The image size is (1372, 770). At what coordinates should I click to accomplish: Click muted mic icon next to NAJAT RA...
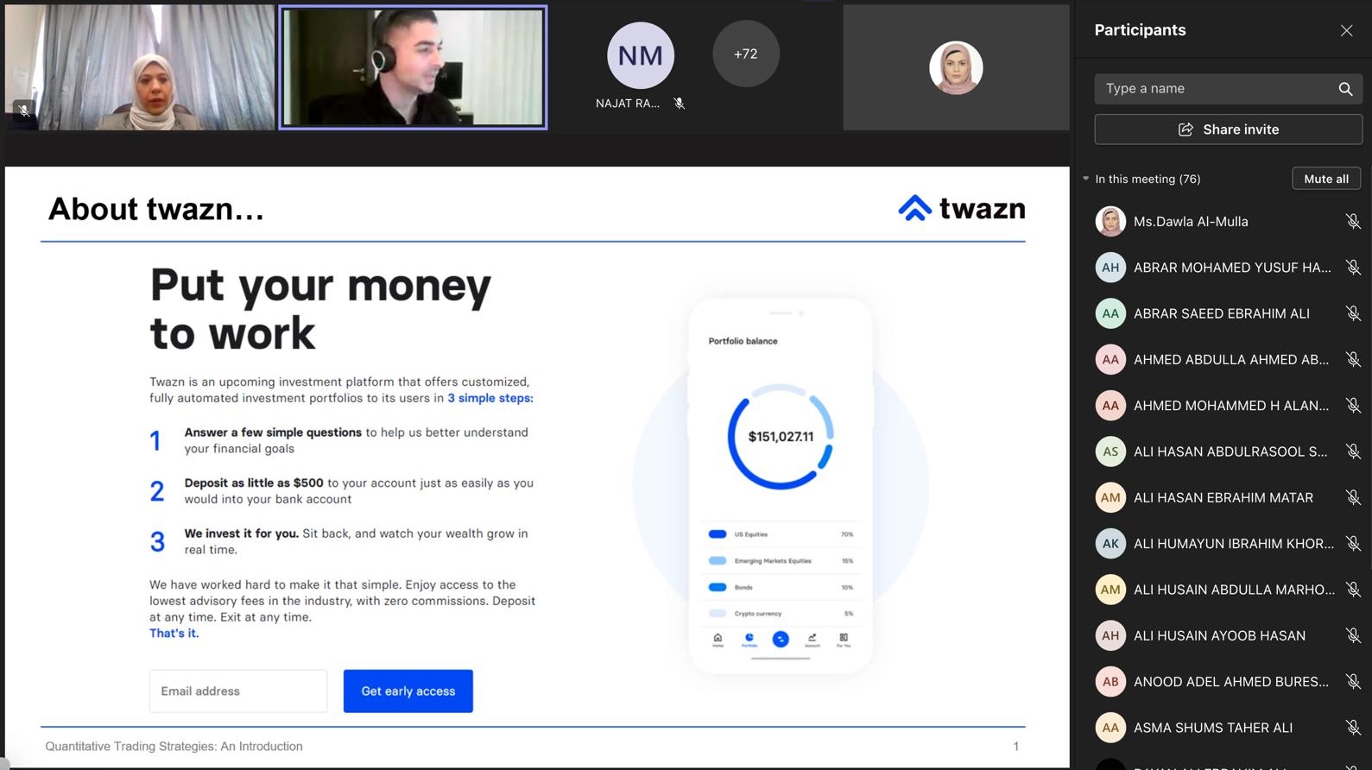(x=680, y=104)
